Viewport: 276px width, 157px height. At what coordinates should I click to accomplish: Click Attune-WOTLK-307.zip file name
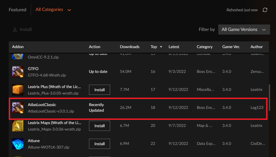[48, 147]
